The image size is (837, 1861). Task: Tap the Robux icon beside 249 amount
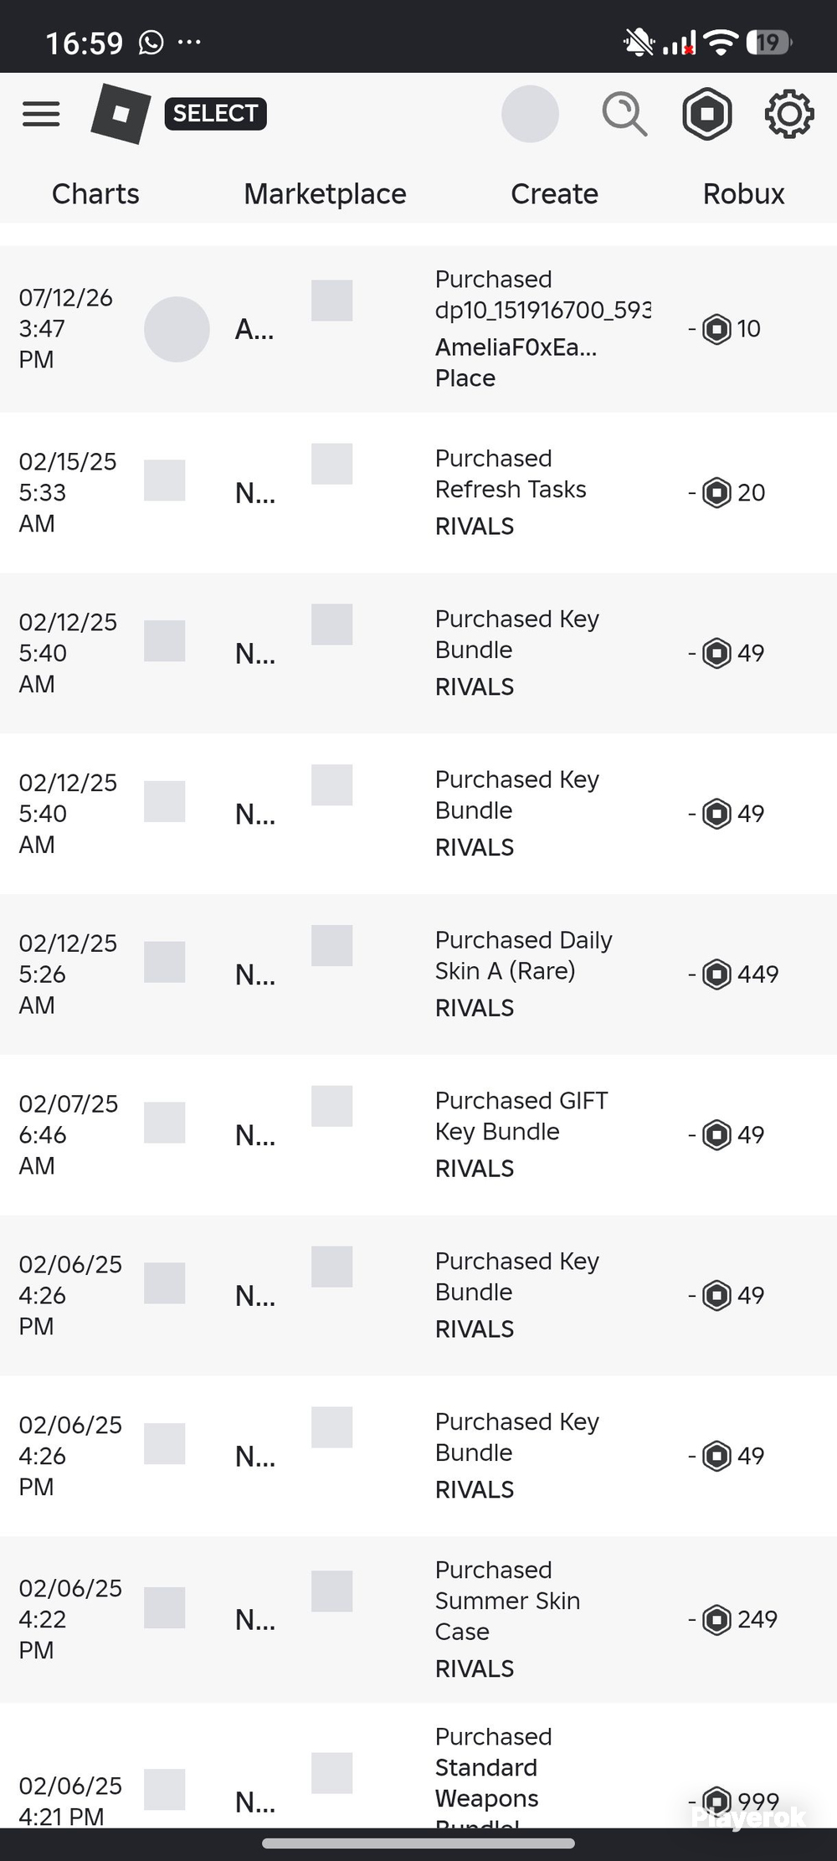[716, 1620]
